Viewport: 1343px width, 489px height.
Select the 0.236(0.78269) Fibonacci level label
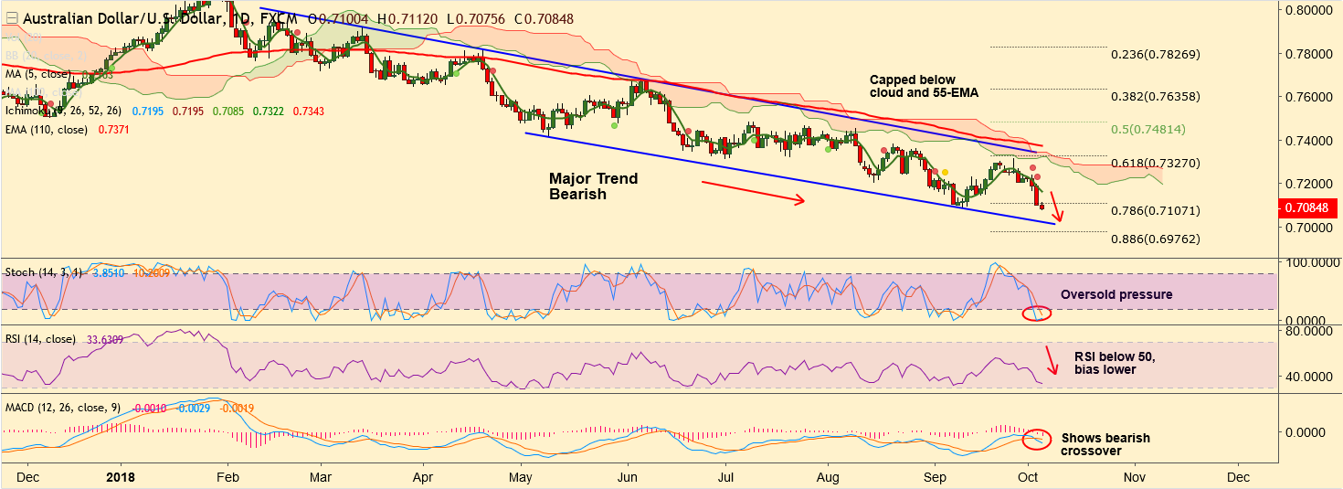(1155, 55)
